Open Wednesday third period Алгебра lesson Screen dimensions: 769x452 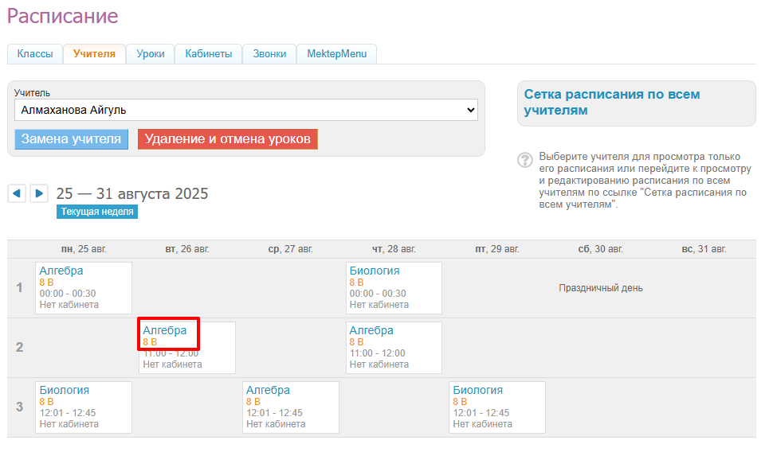269,390
